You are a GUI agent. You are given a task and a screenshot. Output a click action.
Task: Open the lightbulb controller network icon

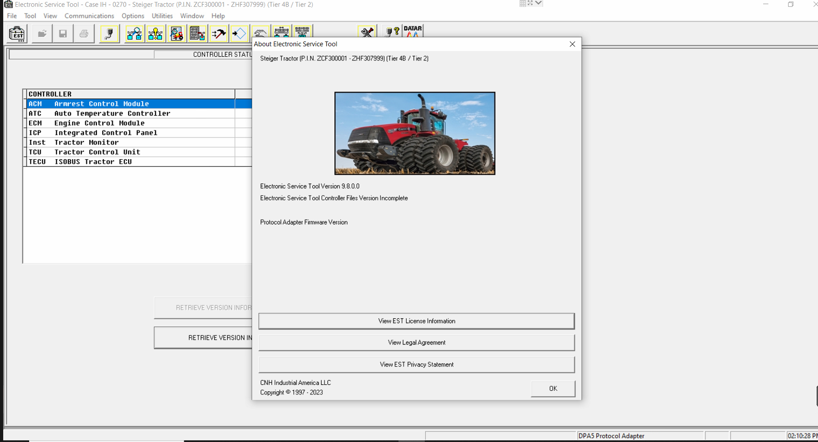pos(156,34)
